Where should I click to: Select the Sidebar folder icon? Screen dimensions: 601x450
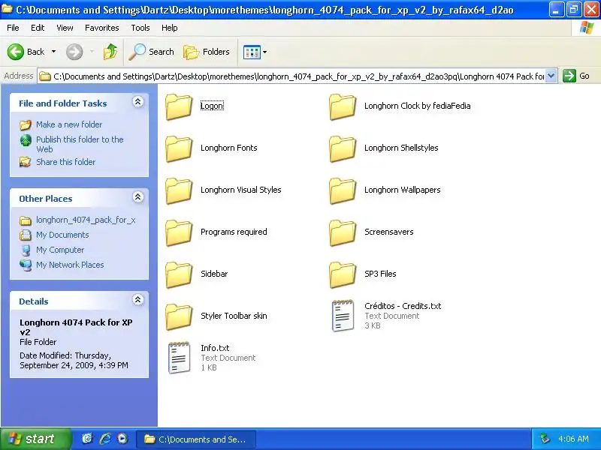point(179,275)
